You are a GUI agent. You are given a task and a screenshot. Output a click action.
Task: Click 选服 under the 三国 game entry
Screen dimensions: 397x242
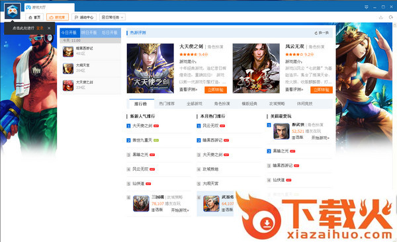[157, 210]
